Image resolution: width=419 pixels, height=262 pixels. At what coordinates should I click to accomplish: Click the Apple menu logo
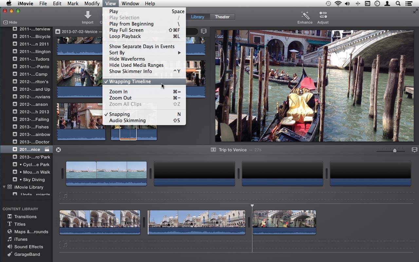(x=9, y=4)
